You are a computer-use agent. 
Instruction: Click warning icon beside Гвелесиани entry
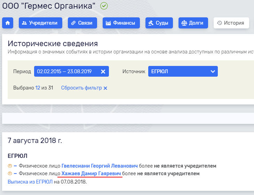coord(10,166)
